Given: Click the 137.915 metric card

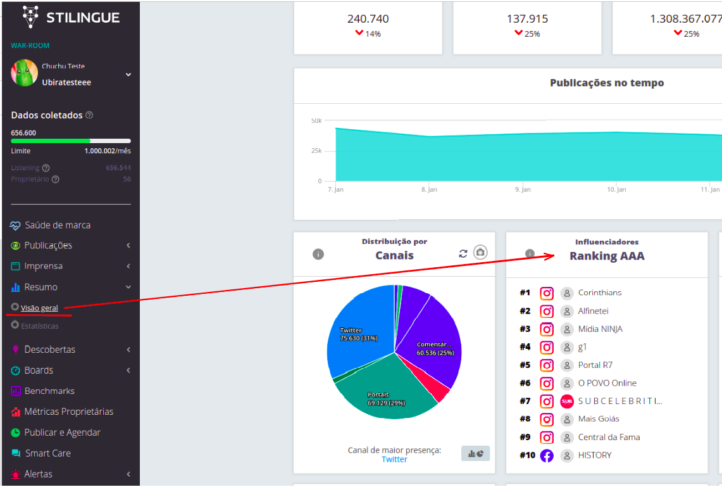Looking at the screenshot, I should pyautogui.click(x=527, y=28).
